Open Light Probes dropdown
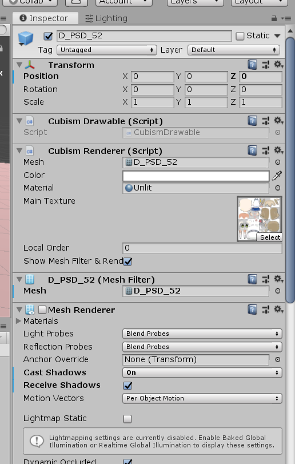 [202, 334]
